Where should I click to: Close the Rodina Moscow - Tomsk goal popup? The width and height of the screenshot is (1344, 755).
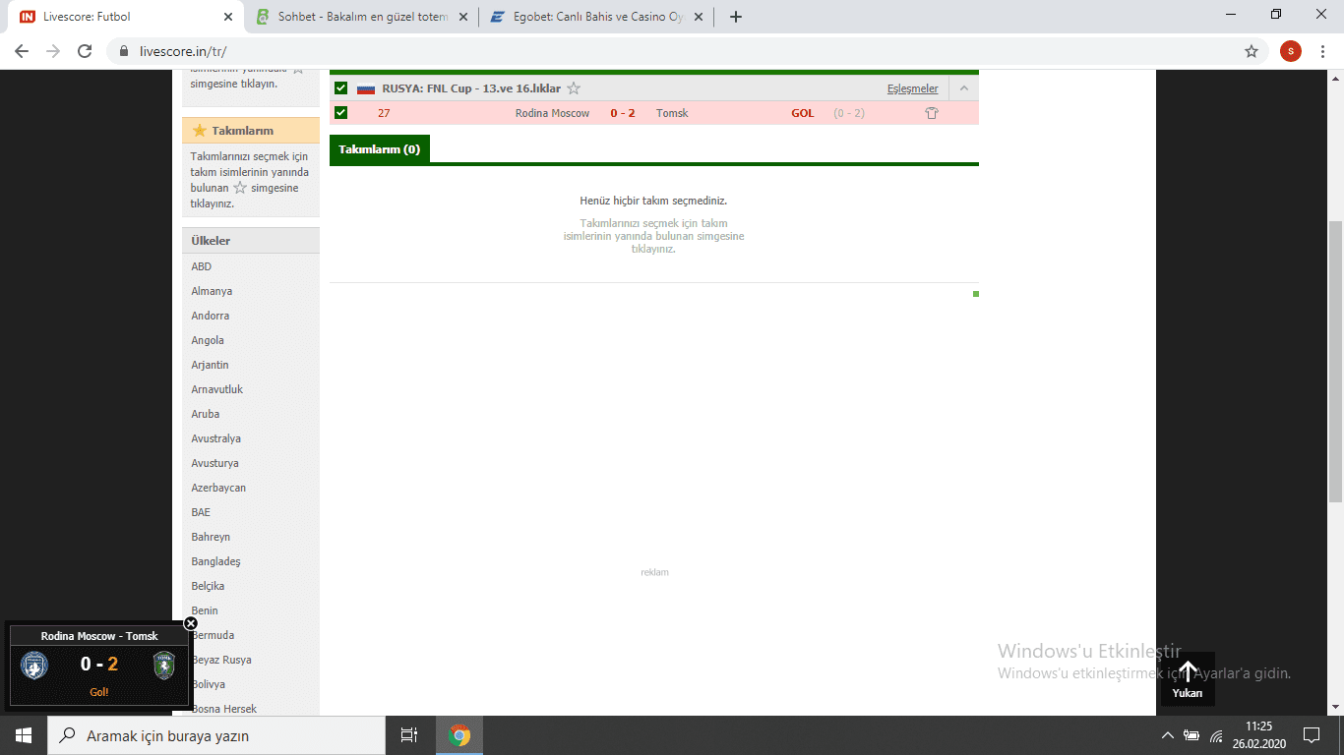tap(191, 623)
